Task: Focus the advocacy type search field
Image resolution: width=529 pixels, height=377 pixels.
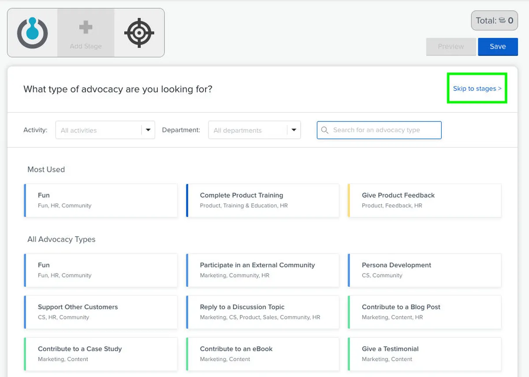Action: click(x=384, y=130)
